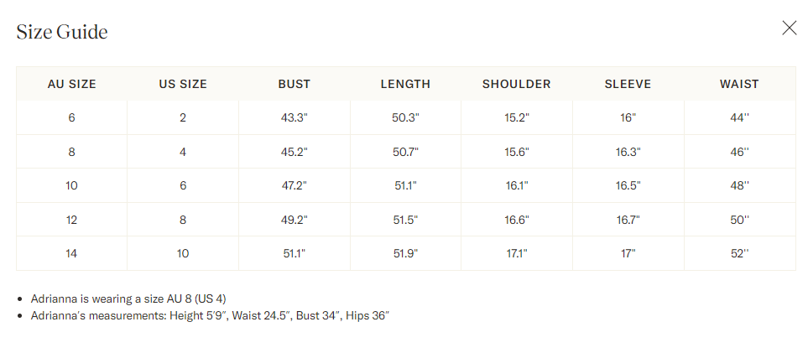Click the WAIST column header
Viewport: 808px width, 353px height.
click(739, 84)
